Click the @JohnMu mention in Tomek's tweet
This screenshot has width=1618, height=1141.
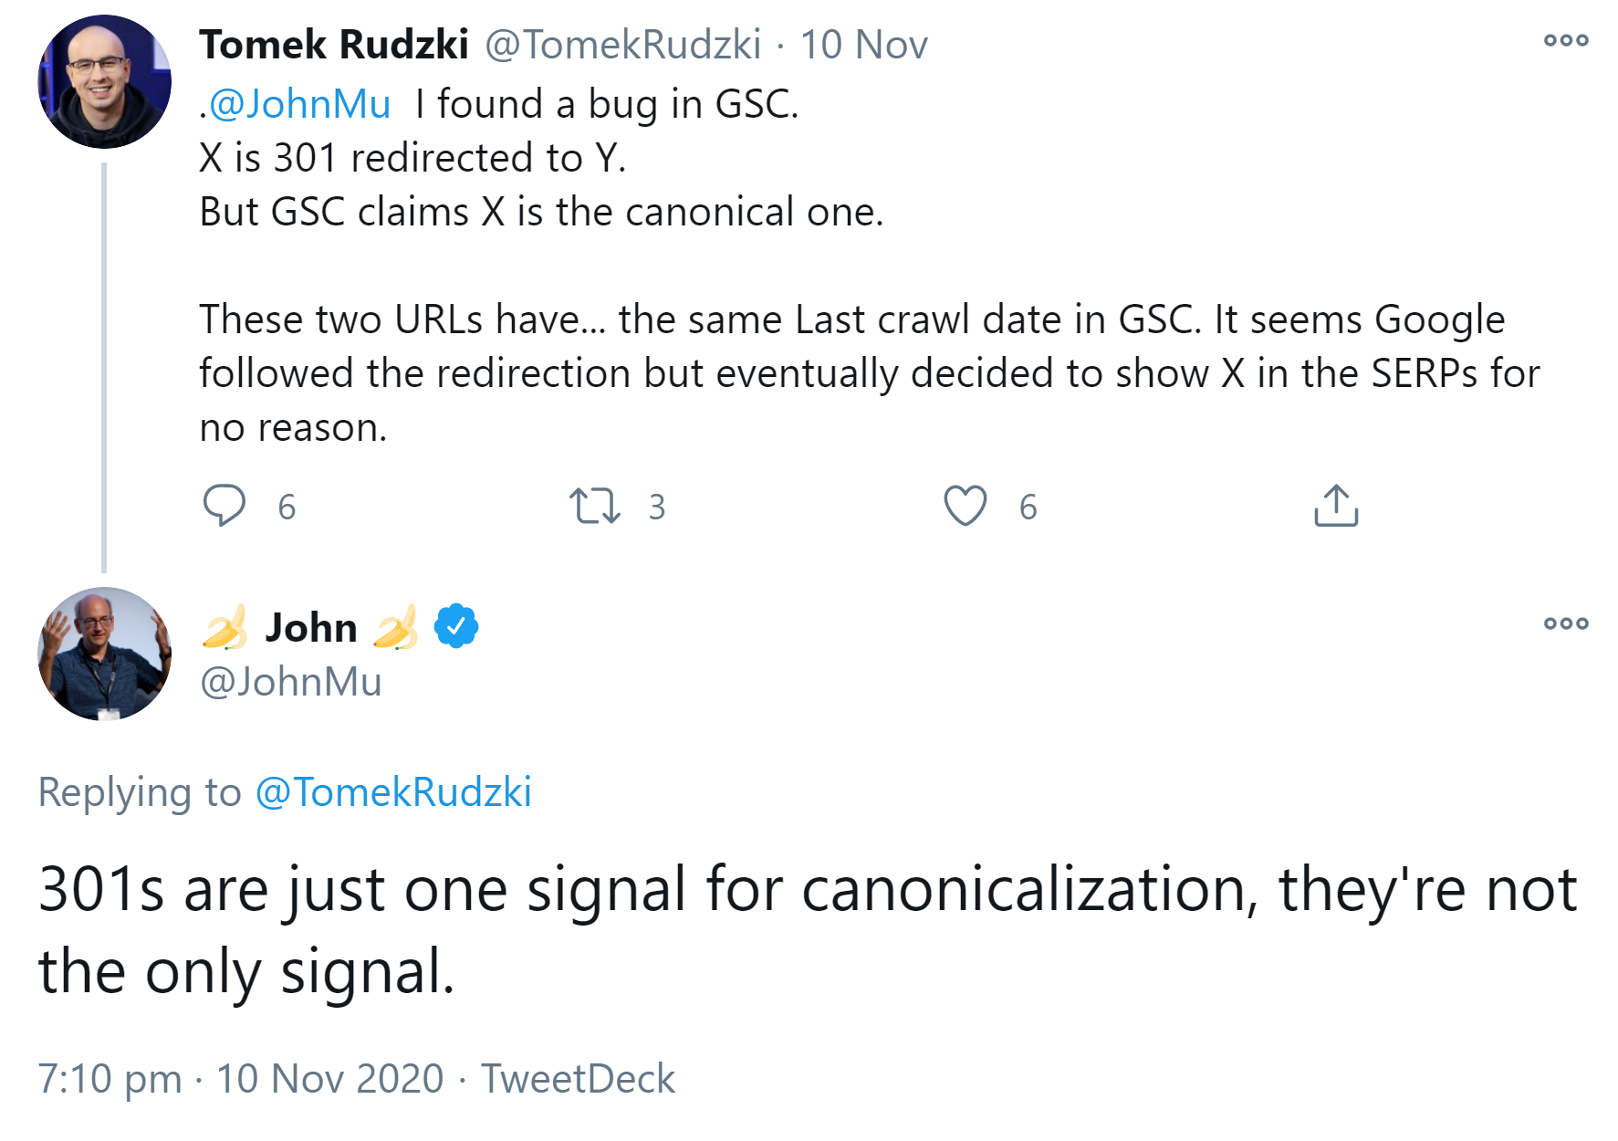(299, 104)
